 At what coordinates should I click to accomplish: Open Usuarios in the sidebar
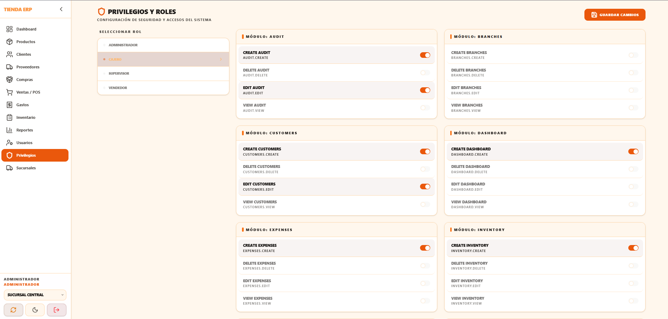(x=35, y=143)
